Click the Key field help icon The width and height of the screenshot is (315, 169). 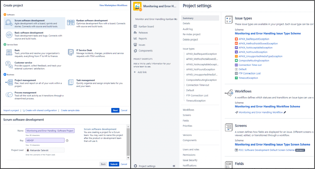click(67, 141)
